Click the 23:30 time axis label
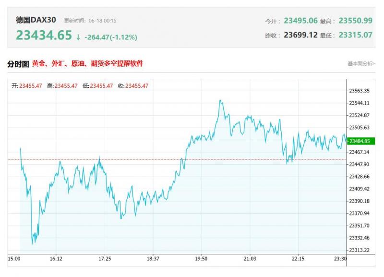The height and width of the screenshot is (277, 384). 340,259
